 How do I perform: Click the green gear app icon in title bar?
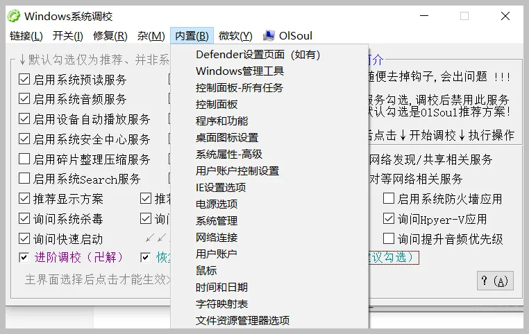[14, 16]
